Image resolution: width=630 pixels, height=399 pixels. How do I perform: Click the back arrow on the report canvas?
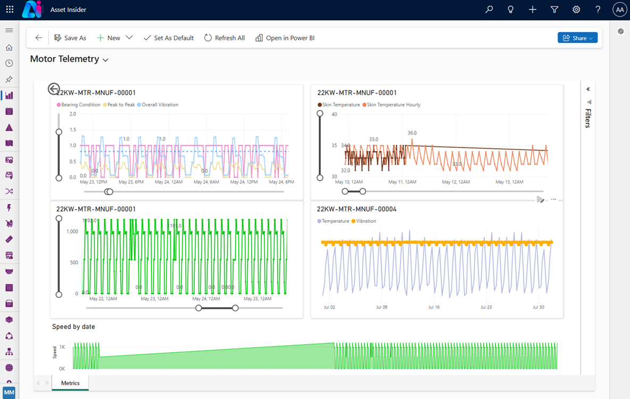point(53,88)
